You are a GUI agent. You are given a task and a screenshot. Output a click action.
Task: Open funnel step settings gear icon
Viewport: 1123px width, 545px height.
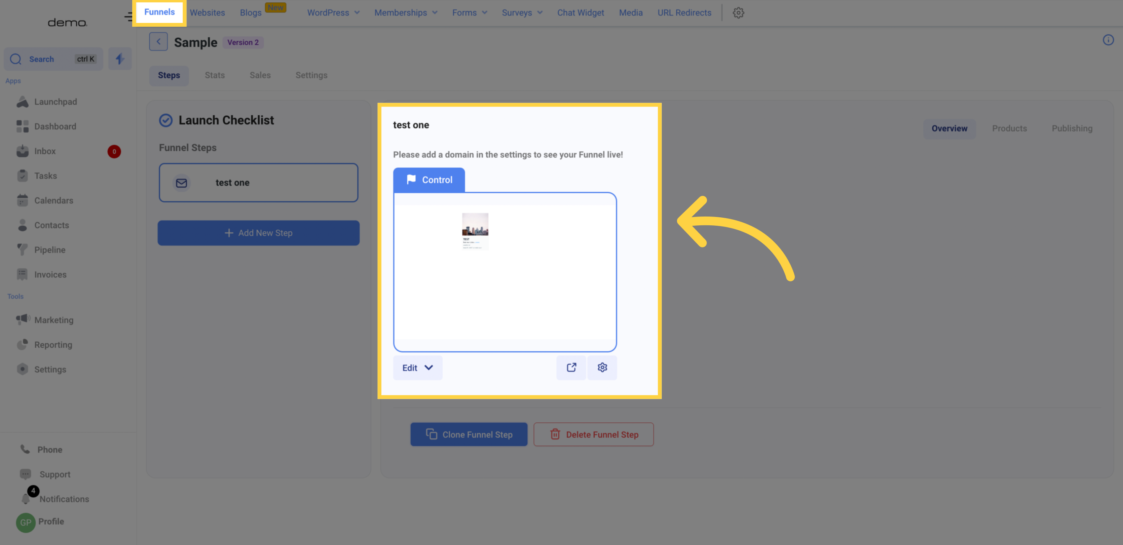click(x=602, y=367)
